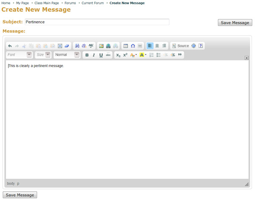Click the Select All icon
The width and height of the screenshot is (255, 200).
tap(60, 46)
